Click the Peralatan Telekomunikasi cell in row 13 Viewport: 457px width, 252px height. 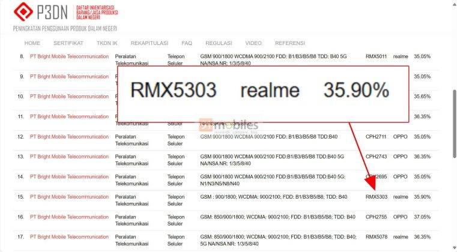coord(132,160)
